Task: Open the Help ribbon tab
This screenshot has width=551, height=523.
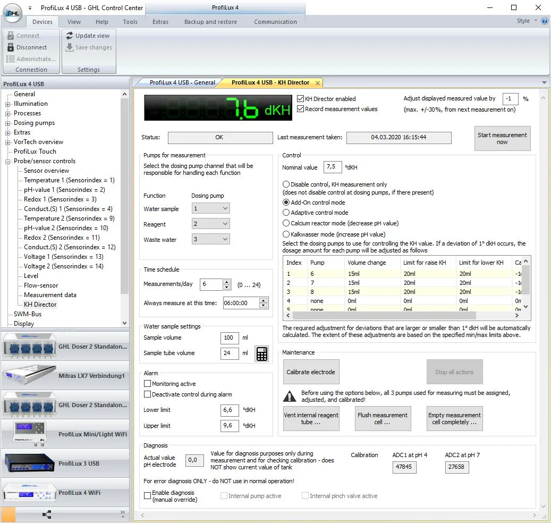Action: pyautogui.click(x=102, y=22)
